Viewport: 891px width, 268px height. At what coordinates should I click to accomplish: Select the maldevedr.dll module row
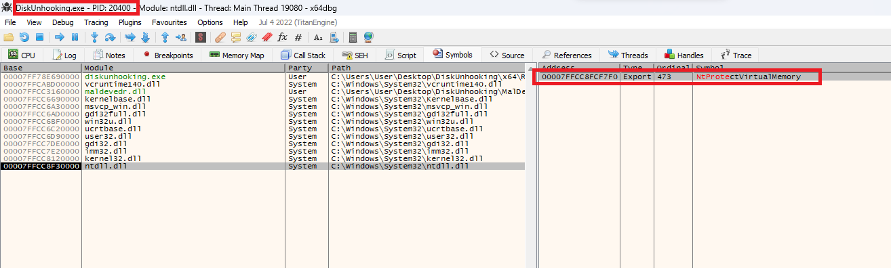262,91
